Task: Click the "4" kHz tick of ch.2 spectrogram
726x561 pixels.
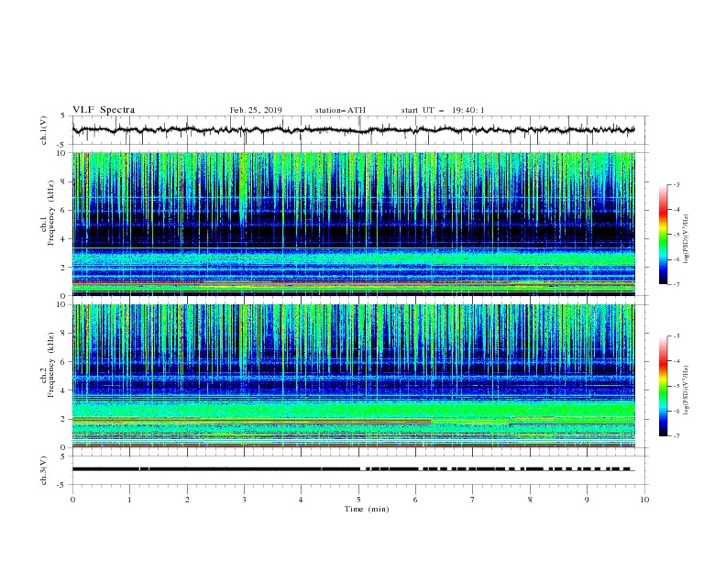Action: pos(63,390)
